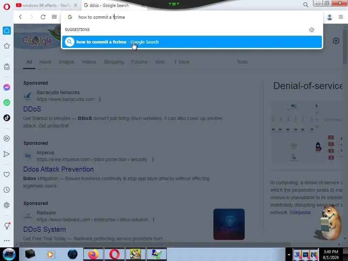Open Barracuda ad three-dot options
The height and width of the screenshot is (261, 348).
(x=100, y=99)
